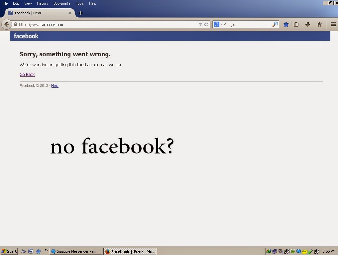Viewport: 338px width, 255px height.
Task: Click the magnifier search icon
Action: click(x=275, y=24)
